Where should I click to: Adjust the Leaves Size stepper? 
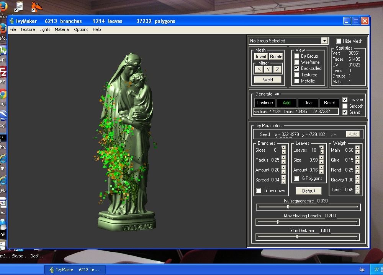click(322, 160)
